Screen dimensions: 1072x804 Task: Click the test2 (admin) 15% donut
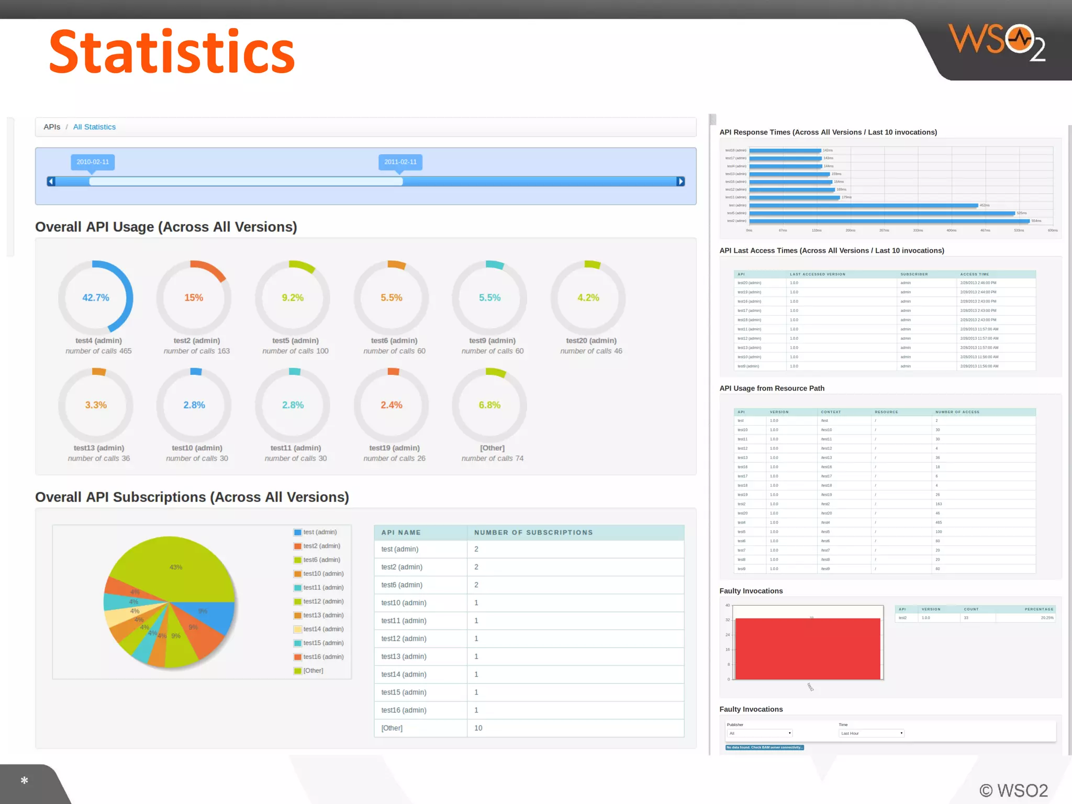pyautogui.click(x=194, y=297)
